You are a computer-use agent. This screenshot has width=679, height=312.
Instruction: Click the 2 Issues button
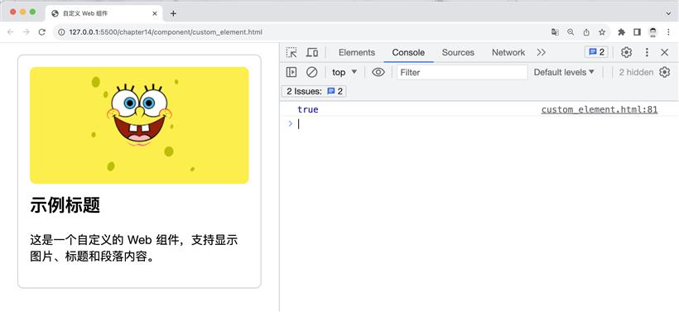tap(315, 91)
